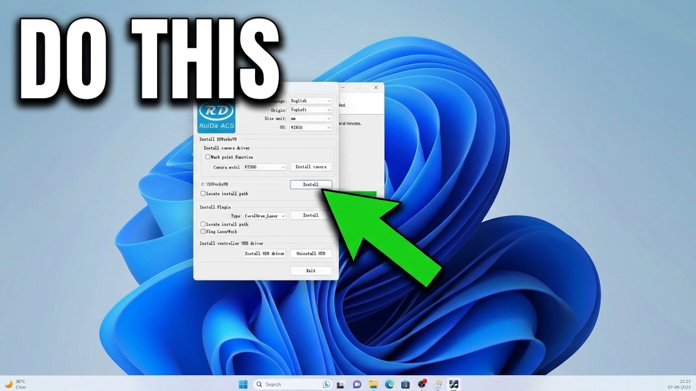The width and height of the screenshot is (696, 391).
Task: Toggle the checkbox below plugin Locate install path
Action: [x=203, y=231]
